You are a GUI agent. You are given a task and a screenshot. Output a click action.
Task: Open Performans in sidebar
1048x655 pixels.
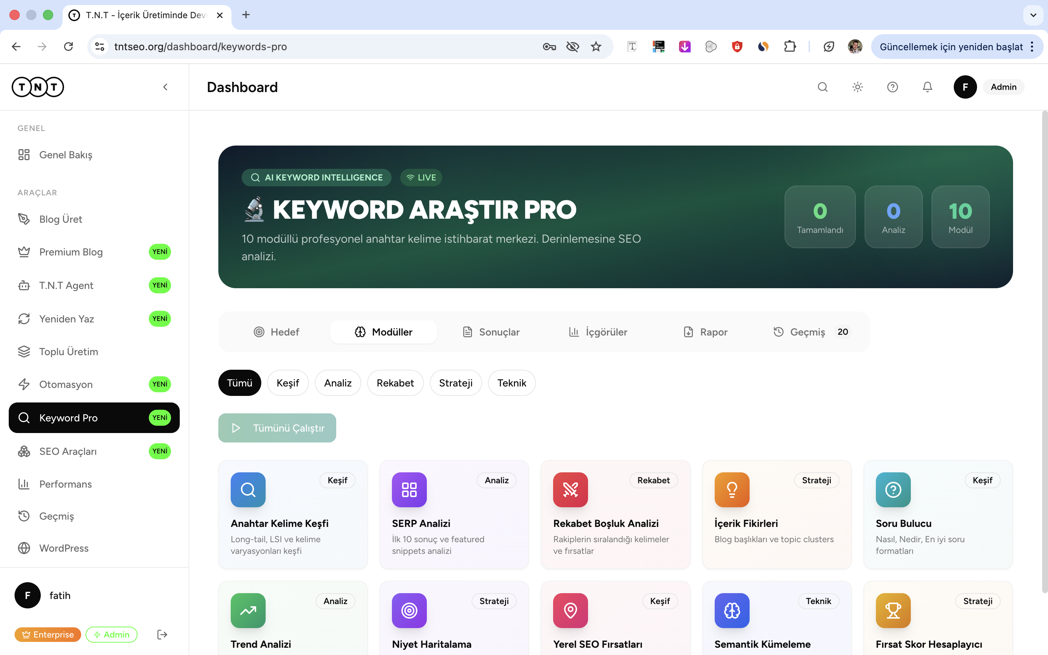94,484
